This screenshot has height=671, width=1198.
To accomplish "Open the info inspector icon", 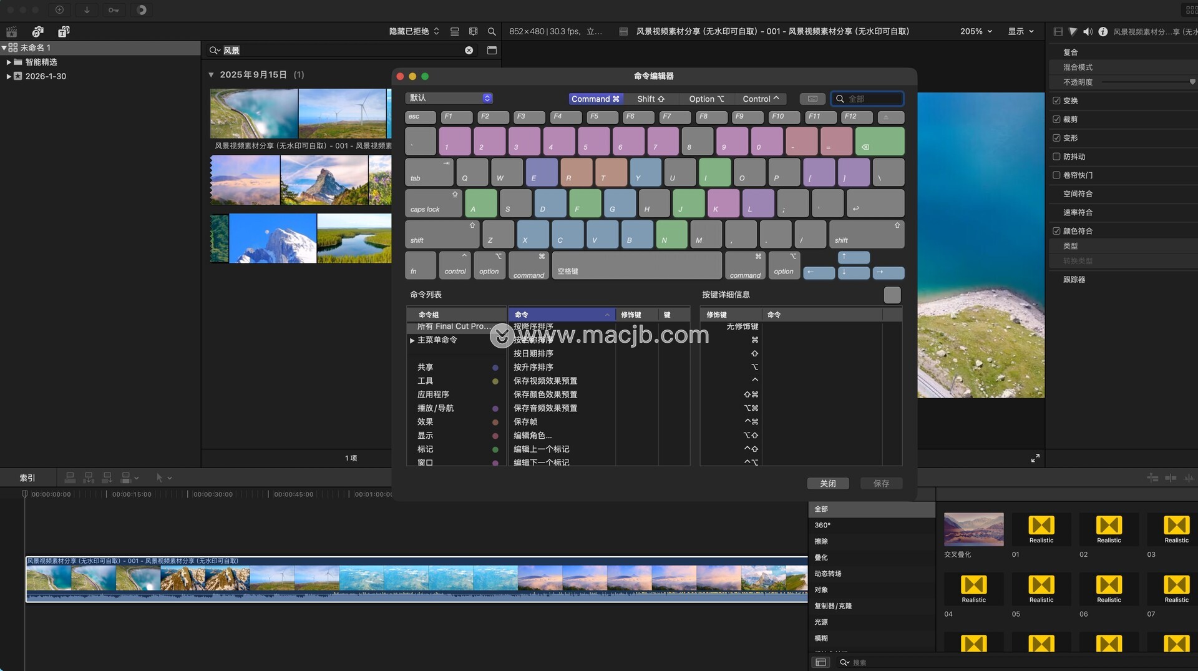I will coord(1103,31).
